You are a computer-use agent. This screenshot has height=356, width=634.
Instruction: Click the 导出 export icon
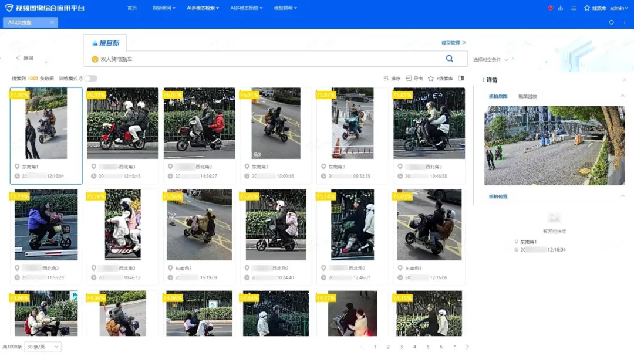pyautogui.click(x=409, y=78)
